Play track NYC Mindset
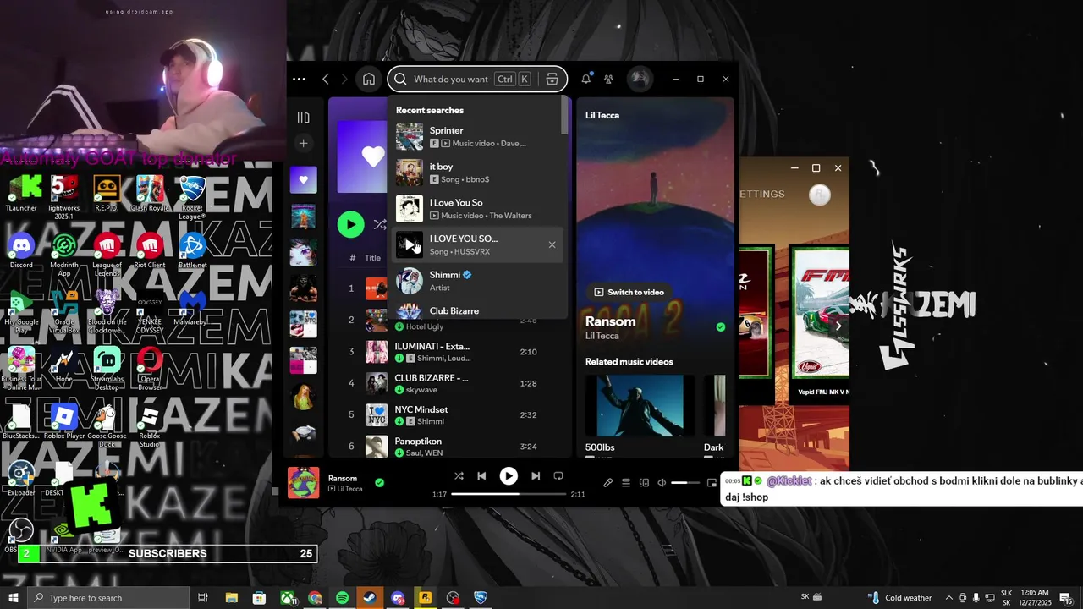1083x609 pixels. click(x=421, y=409)
